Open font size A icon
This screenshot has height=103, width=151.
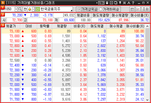(129, 3)
